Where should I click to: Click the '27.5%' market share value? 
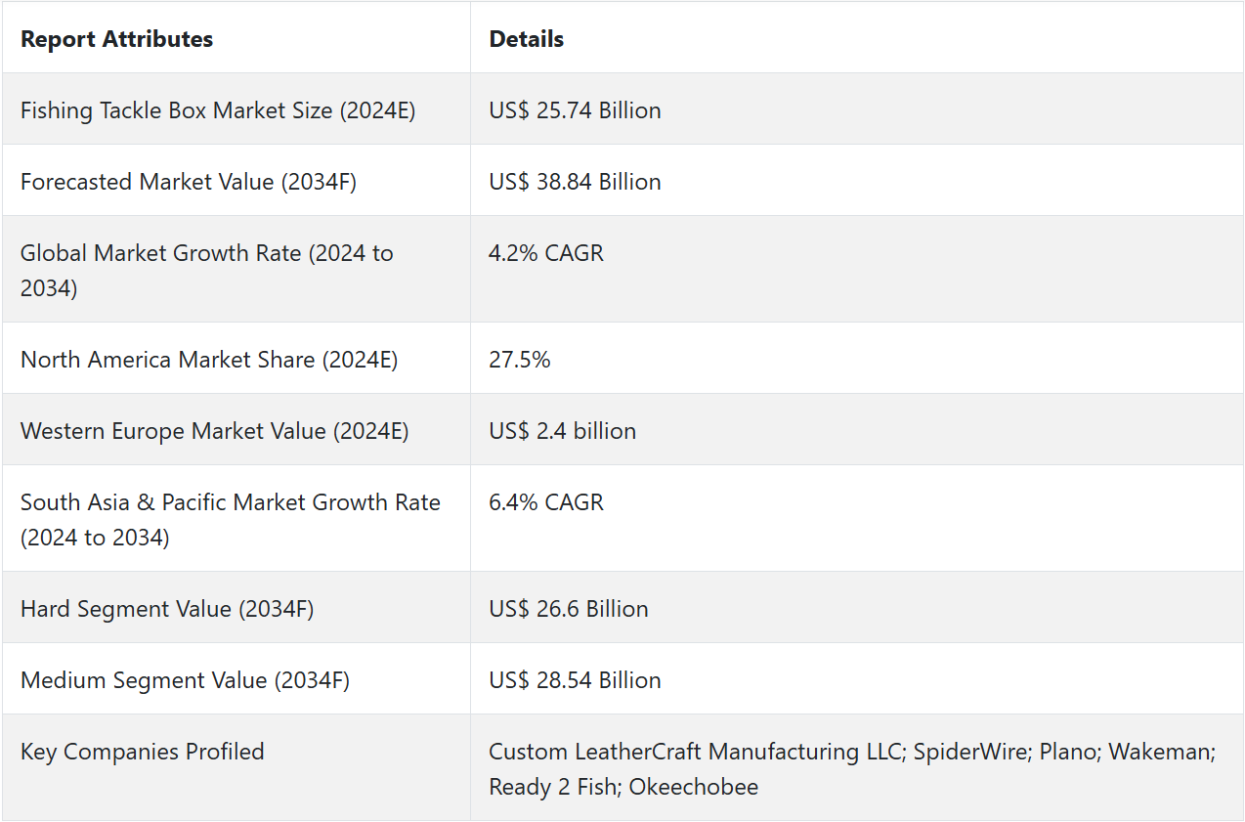(520, 360)
